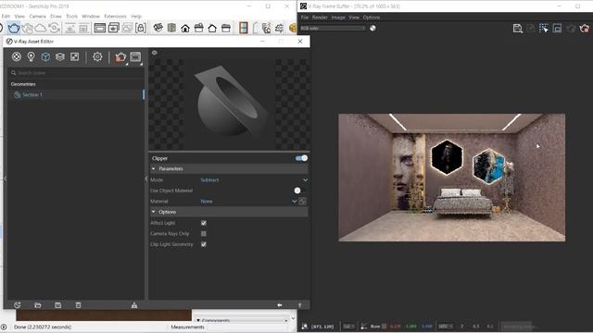Click the Search Scene input field
The width and height of the screenshot is (593, 333).
pyautogui.click(x=76, y=73)
